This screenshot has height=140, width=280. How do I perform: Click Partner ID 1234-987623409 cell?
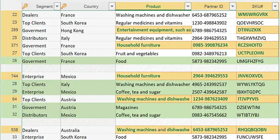[x=214, y=99]
